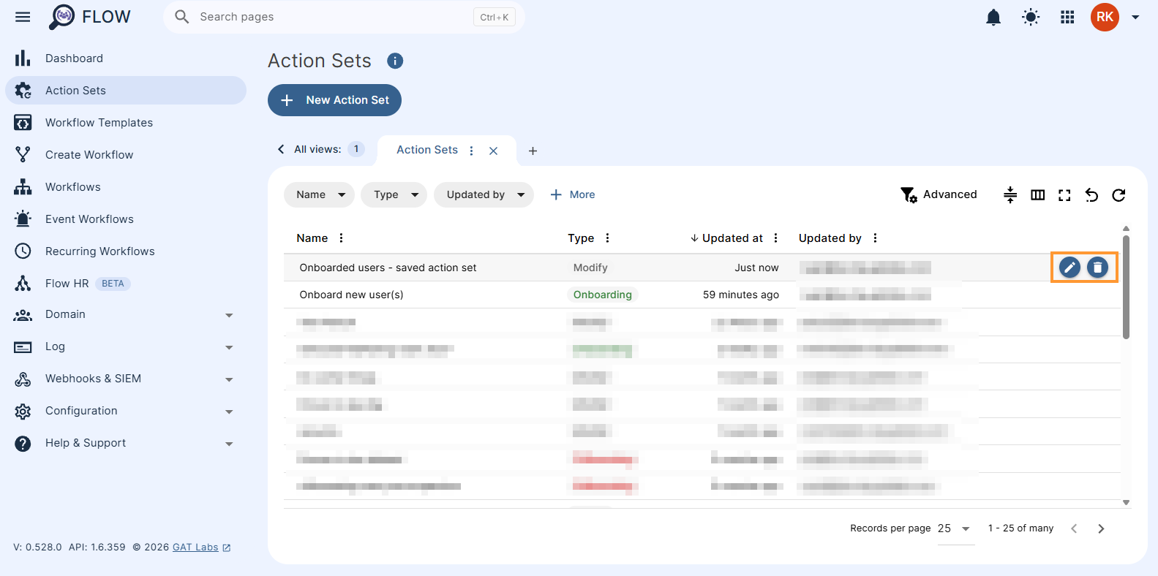Delete the Onboarded users saved action set

point(1097,268)
